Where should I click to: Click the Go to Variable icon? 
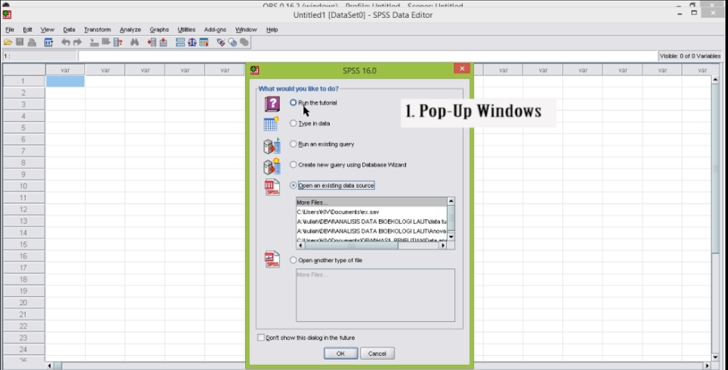(106, 42)
